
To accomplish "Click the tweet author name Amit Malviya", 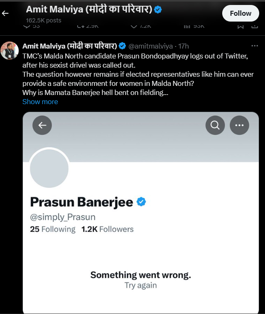I will click(70, 46).
